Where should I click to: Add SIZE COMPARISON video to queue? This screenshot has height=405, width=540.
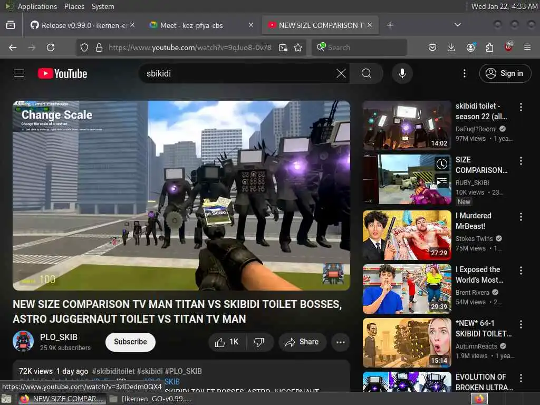[x=441, y=180]
